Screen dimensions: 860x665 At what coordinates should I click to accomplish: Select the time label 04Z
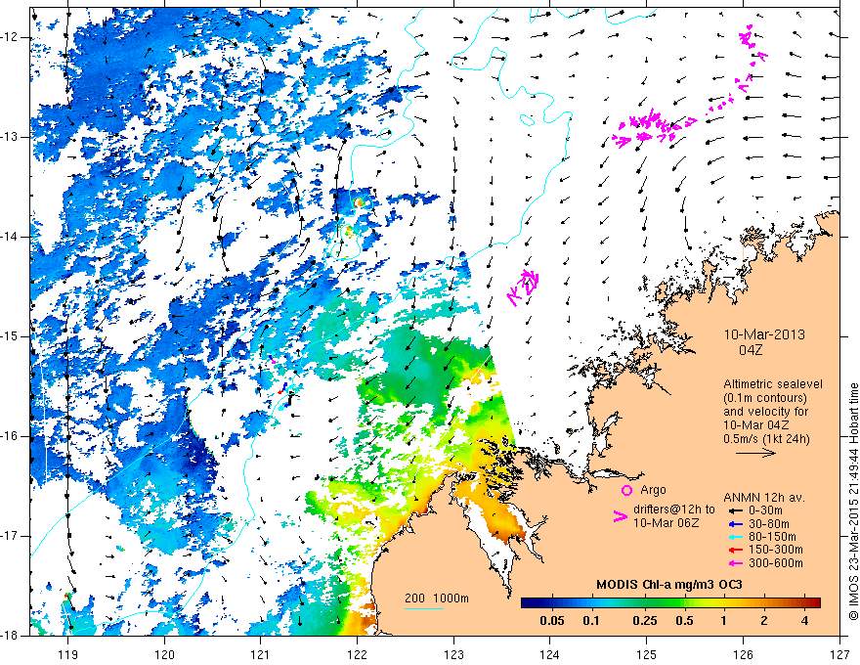(x=751, y=350)
